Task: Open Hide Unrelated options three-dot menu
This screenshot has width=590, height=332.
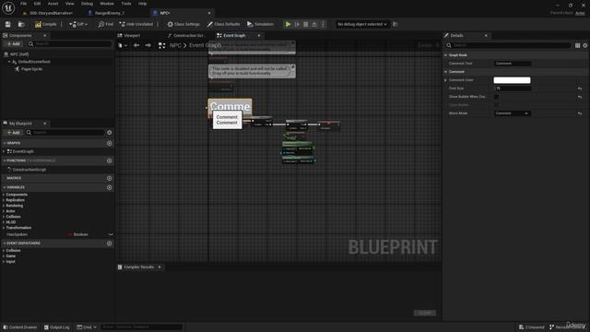Action: [x=158, y=24]
